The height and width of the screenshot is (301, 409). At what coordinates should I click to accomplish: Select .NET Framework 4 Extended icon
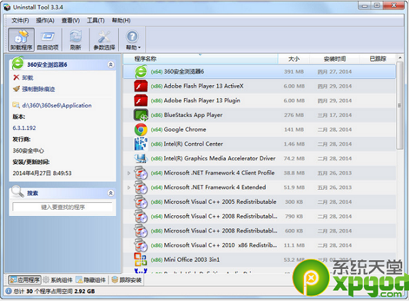click(141, 187)
